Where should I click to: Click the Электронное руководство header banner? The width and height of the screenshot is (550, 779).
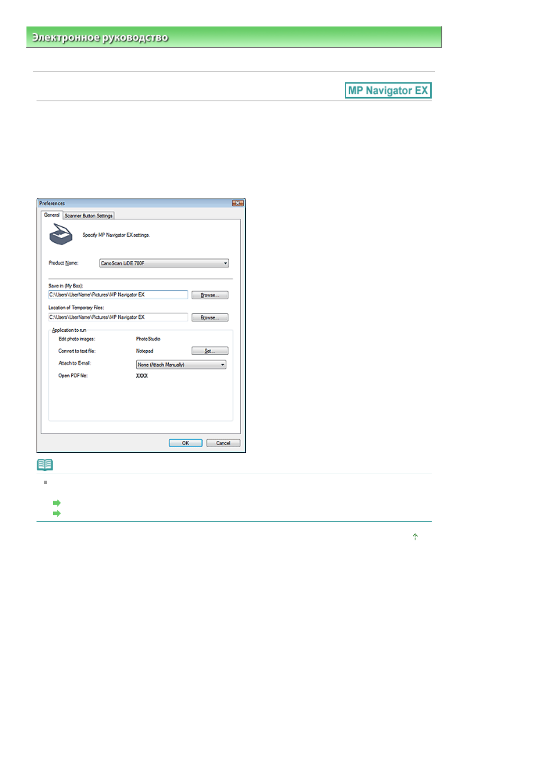[234, 37]
